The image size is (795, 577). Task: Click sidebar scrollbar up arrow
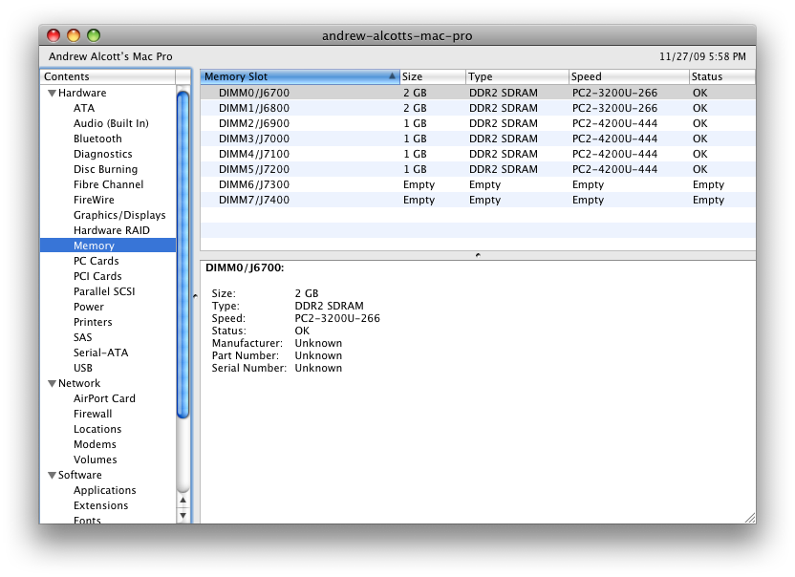(183, 501)
